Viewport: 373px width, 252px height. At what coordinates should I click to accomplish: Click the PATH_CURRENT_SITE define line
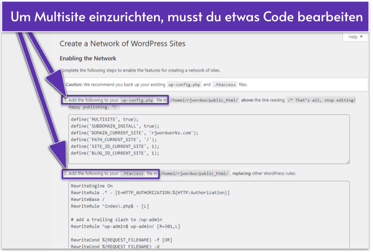[x=114, y=140]
